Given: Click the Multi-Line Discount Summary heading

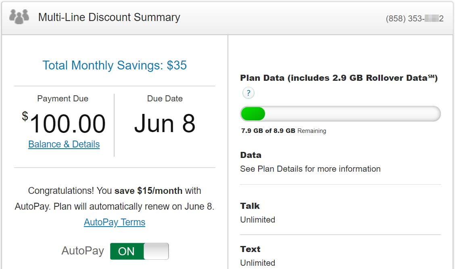Looking at the screenshot, I should (x=109, y=17).
